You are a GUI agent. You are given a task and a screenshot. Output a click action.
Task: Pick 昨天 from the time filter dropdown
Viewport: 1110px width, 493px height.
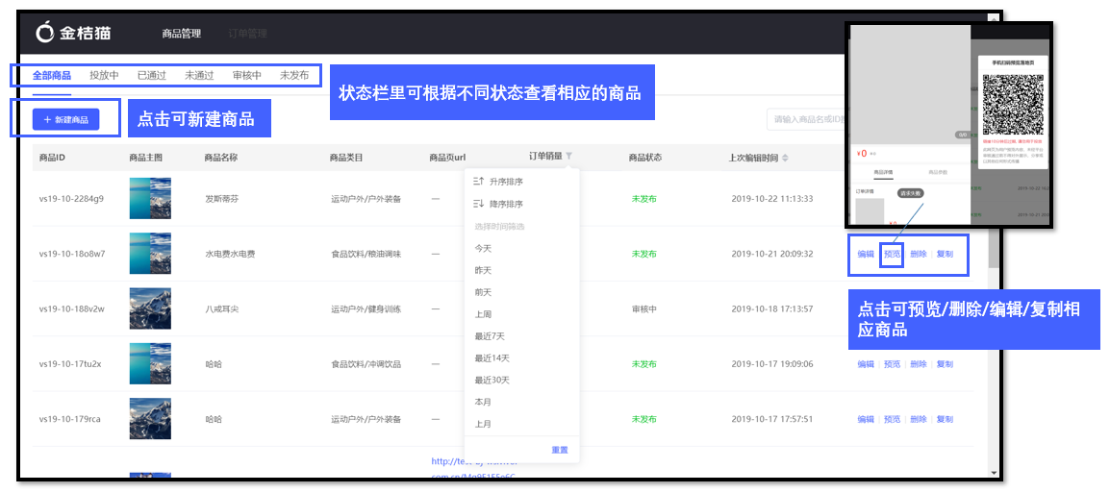(483, 270)
